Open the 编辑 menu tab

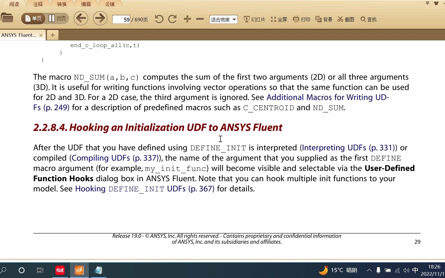[x=86, y=4]
